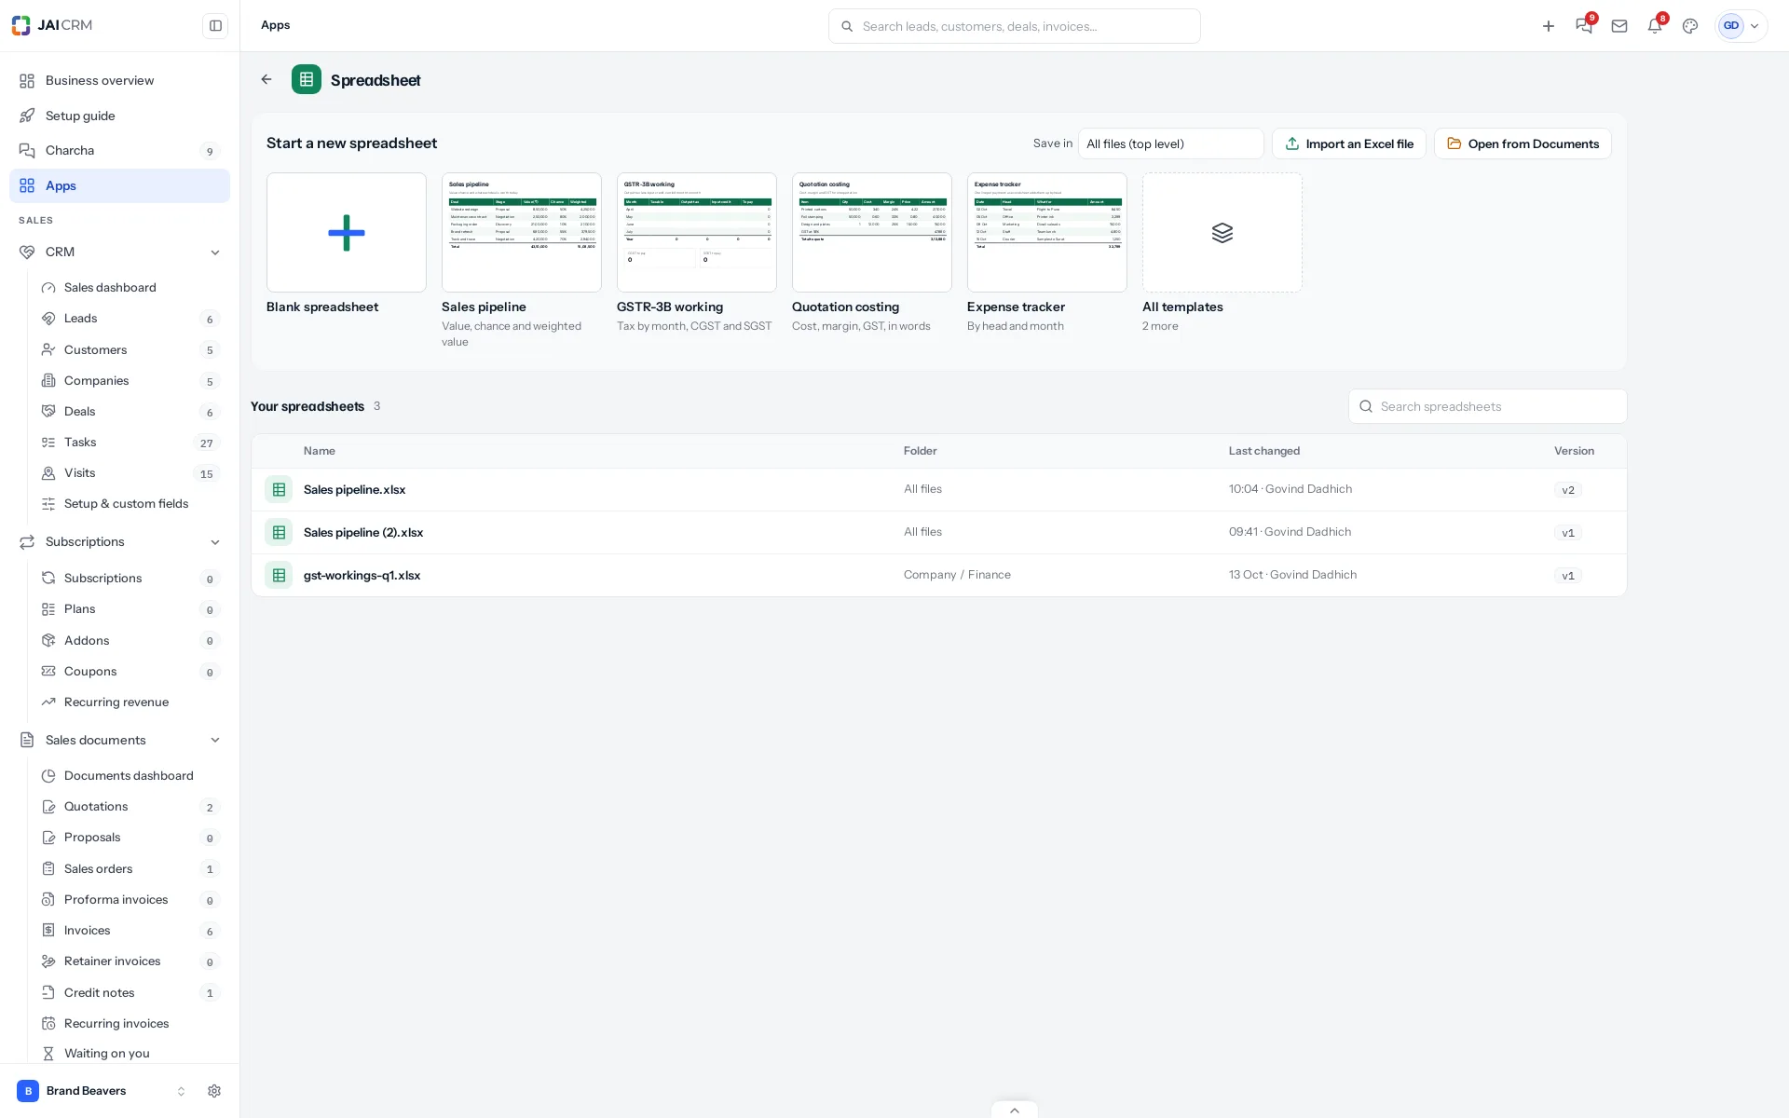Collapse the CRM section chevron
Screen dimensions: 1789x1118
tap(215, 252)
